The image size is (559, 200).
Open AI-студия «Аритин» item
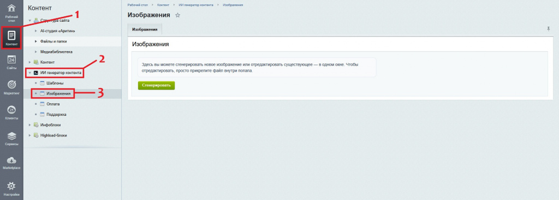tap(58, 31)
